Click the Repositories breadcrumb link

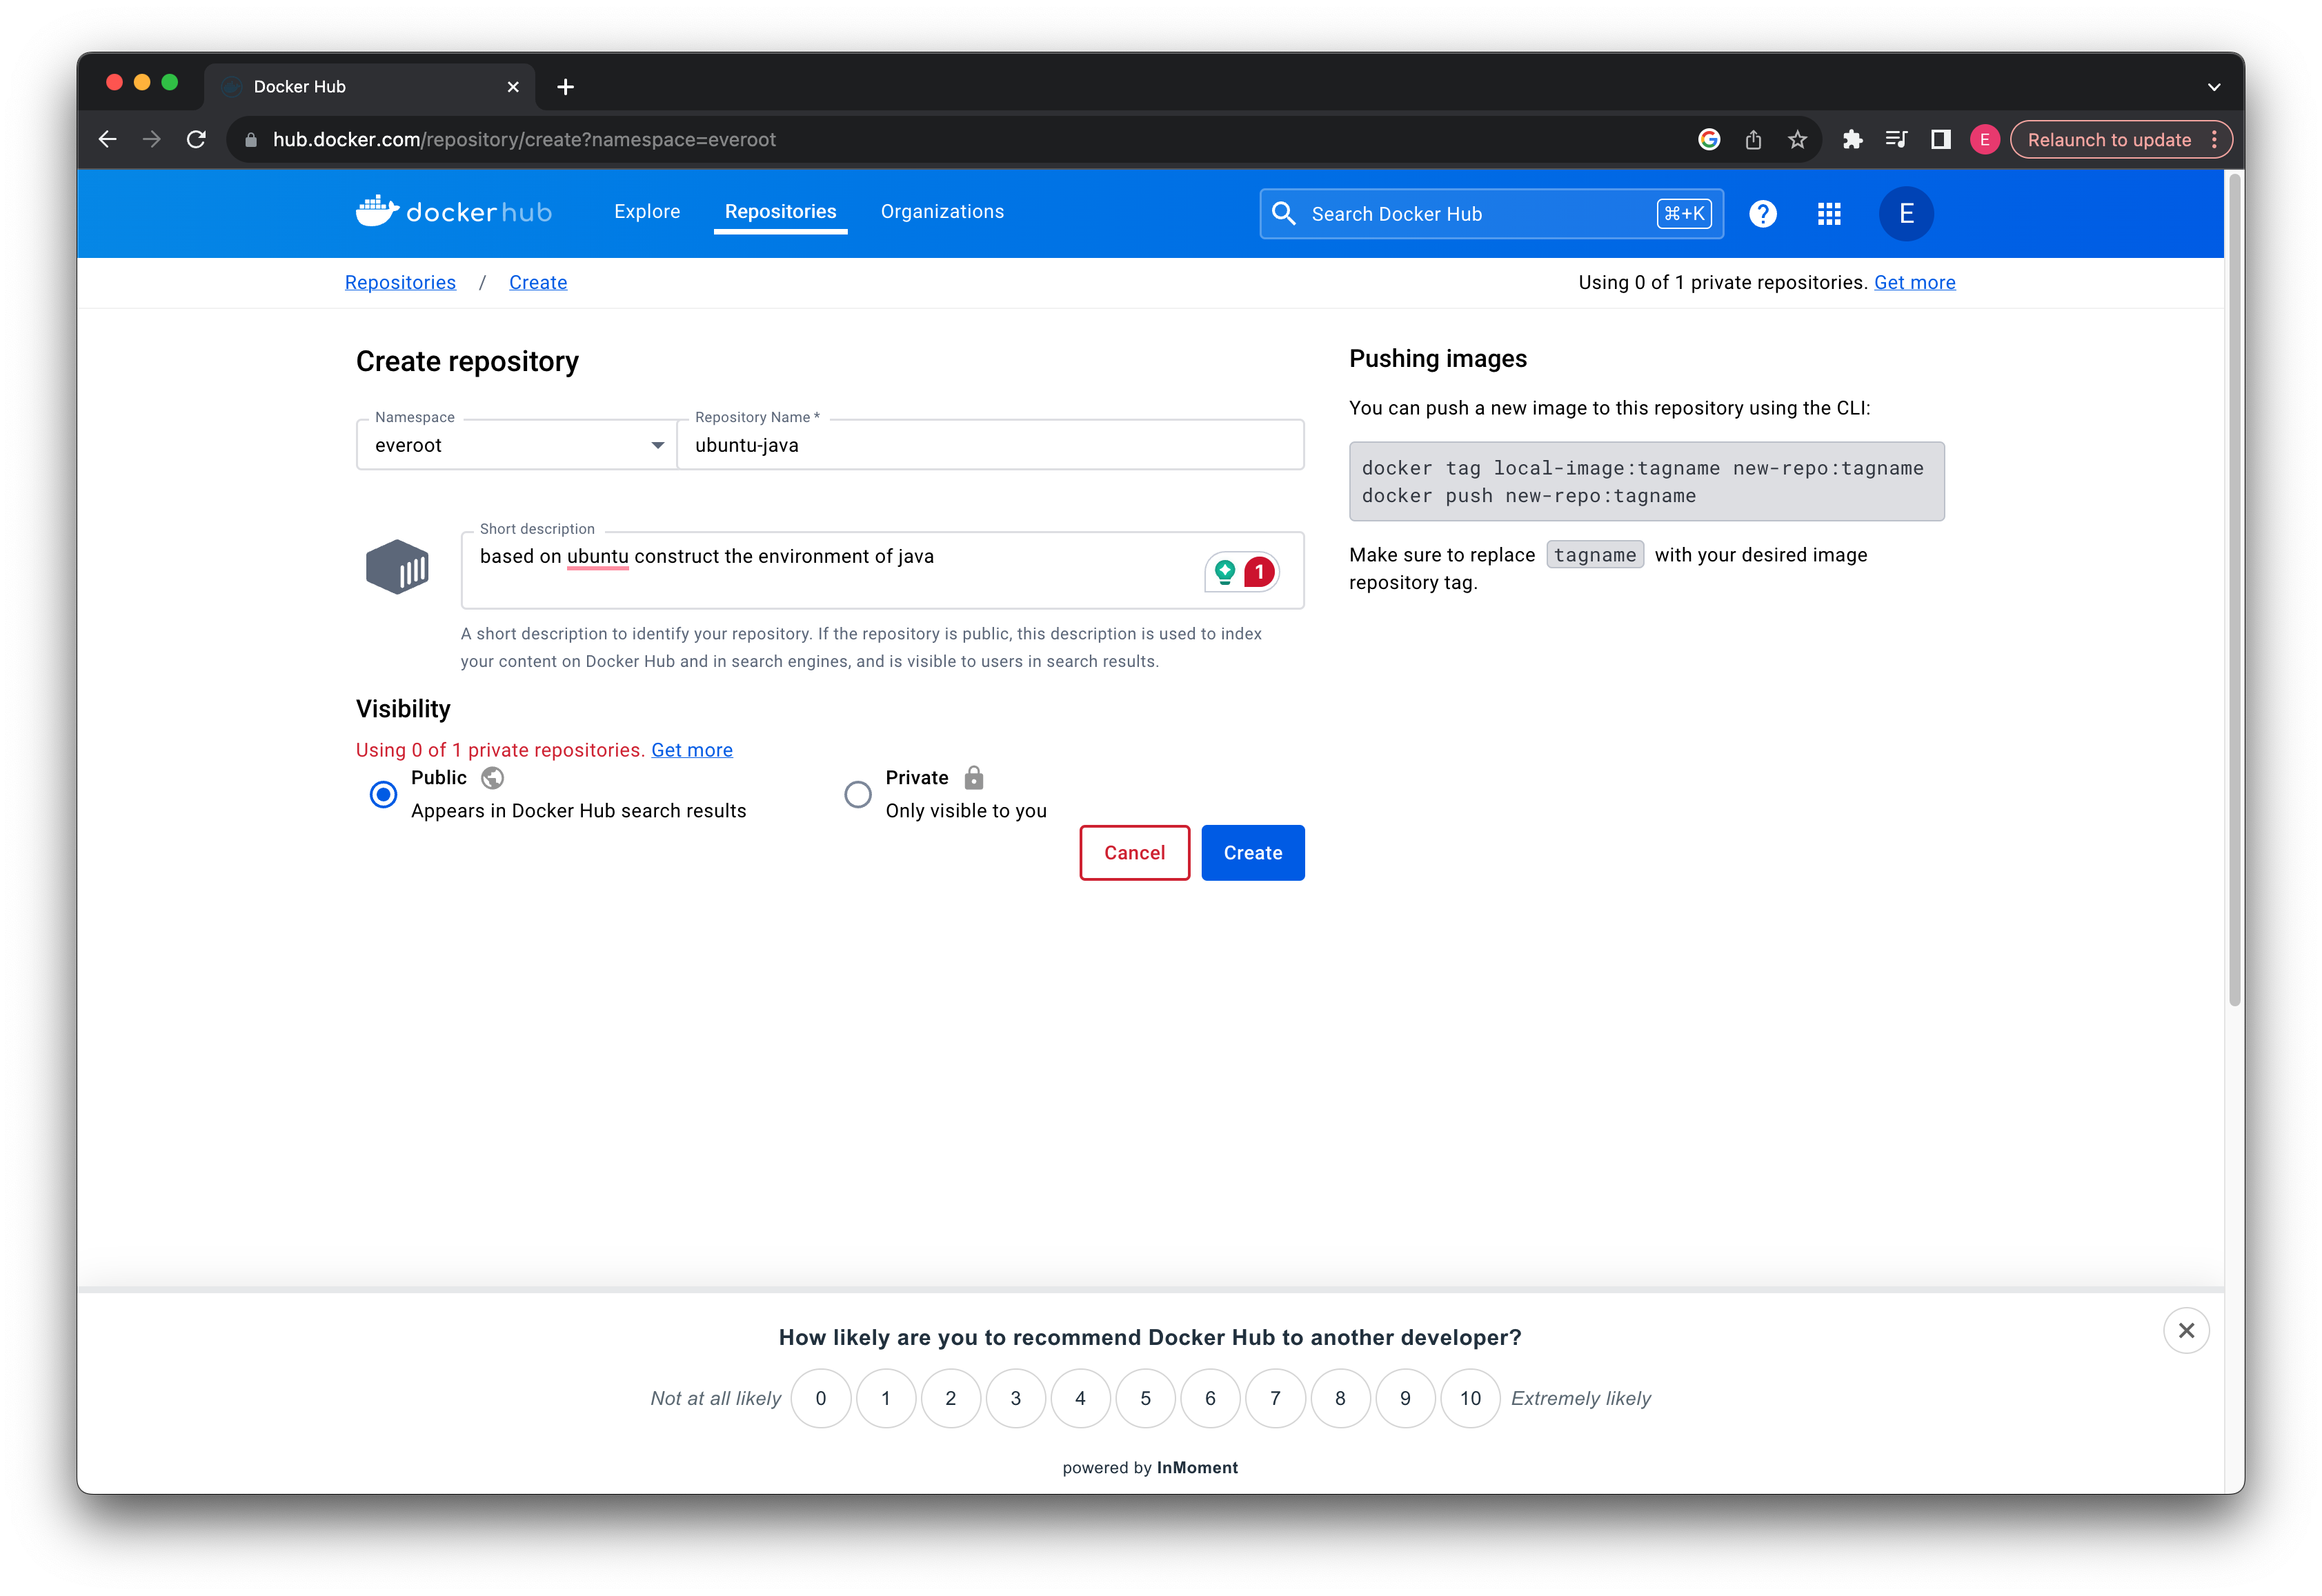pos(400,282)
